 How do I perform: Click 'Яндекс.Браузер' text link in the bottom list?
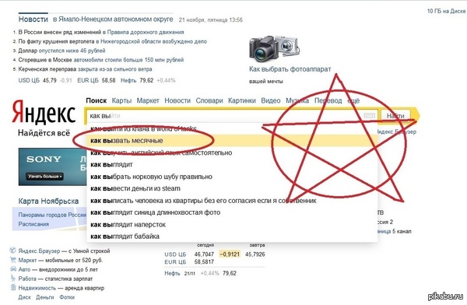tap(39, 251)
